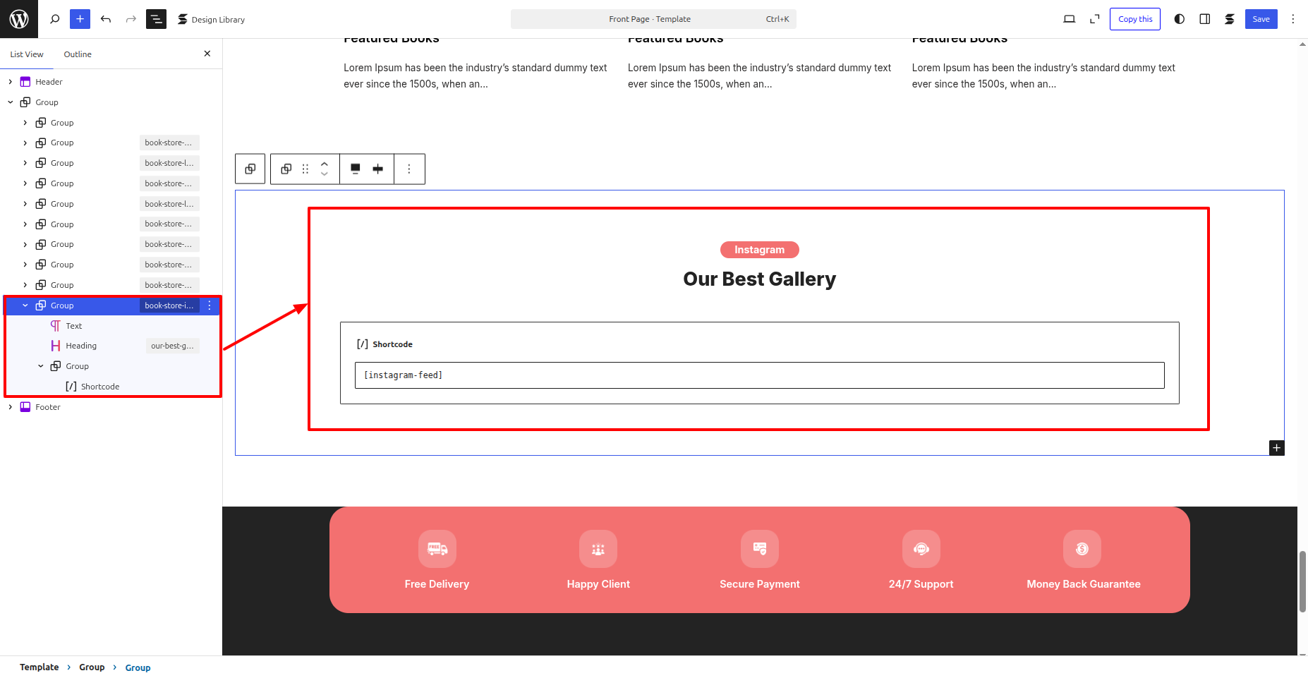Open the block inserter plus button

pos(80,19)
